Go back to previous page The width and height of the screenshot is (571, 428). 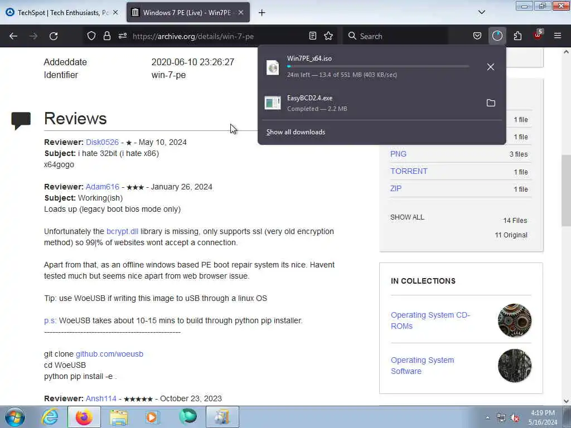tap(13, 36)
